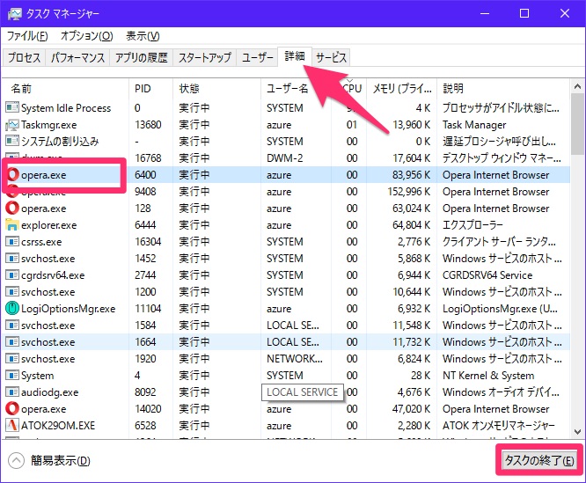
Task: Select the audiodg.exe process name
Action: 49,392
